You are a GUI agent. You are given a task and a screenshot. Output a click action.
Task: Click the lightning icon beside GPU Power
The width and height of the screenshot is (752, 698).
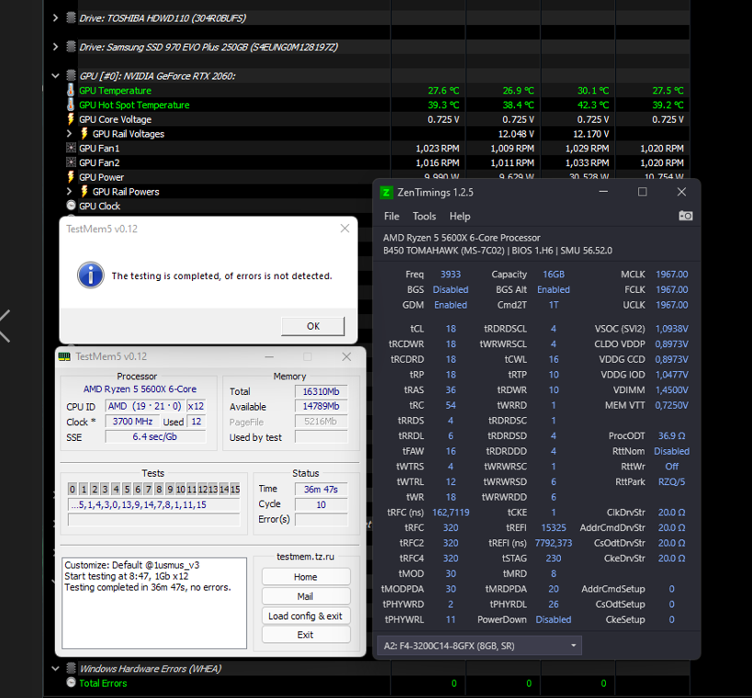pyautogui.click(x=71, y=177)
